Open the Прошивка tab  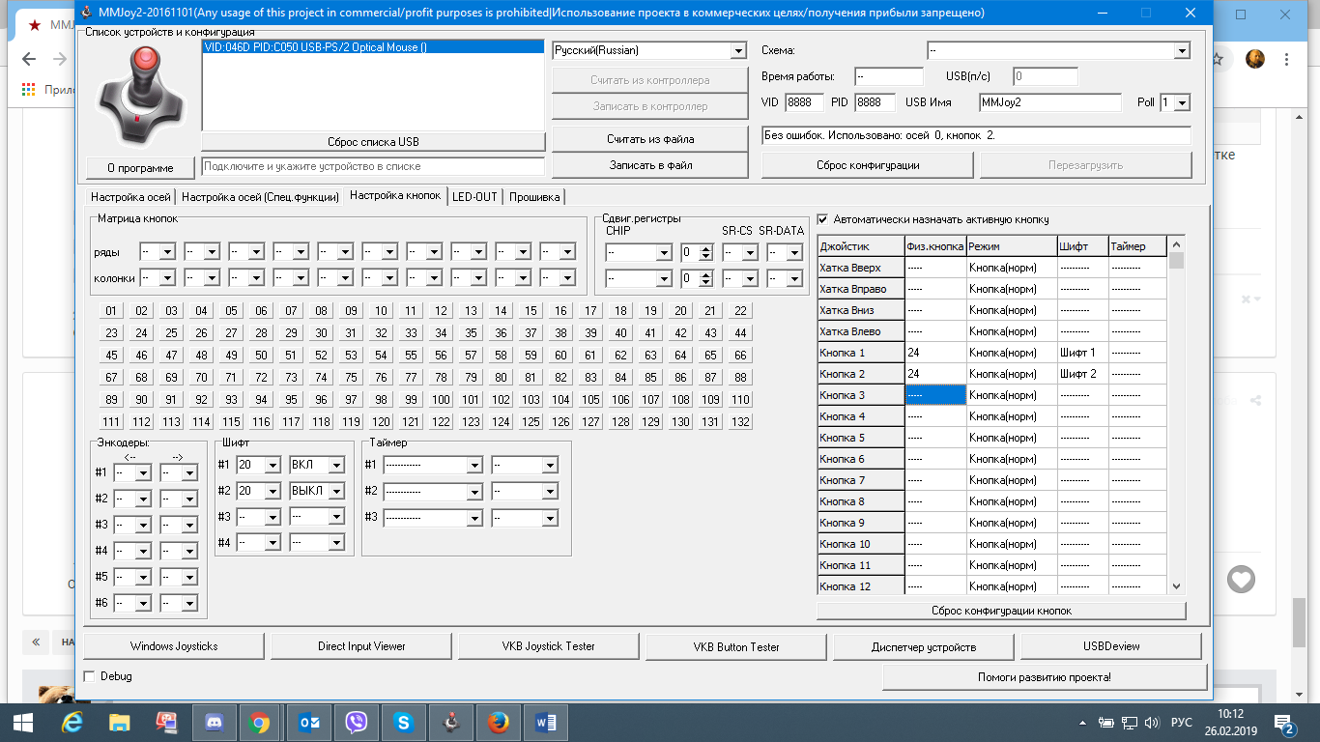point(534,196)
